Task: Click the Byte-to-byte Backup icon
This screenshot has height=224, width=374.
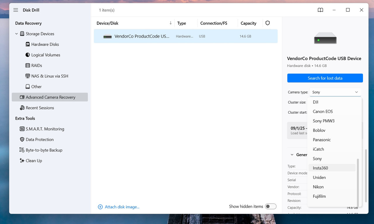Action: (22, 150)
